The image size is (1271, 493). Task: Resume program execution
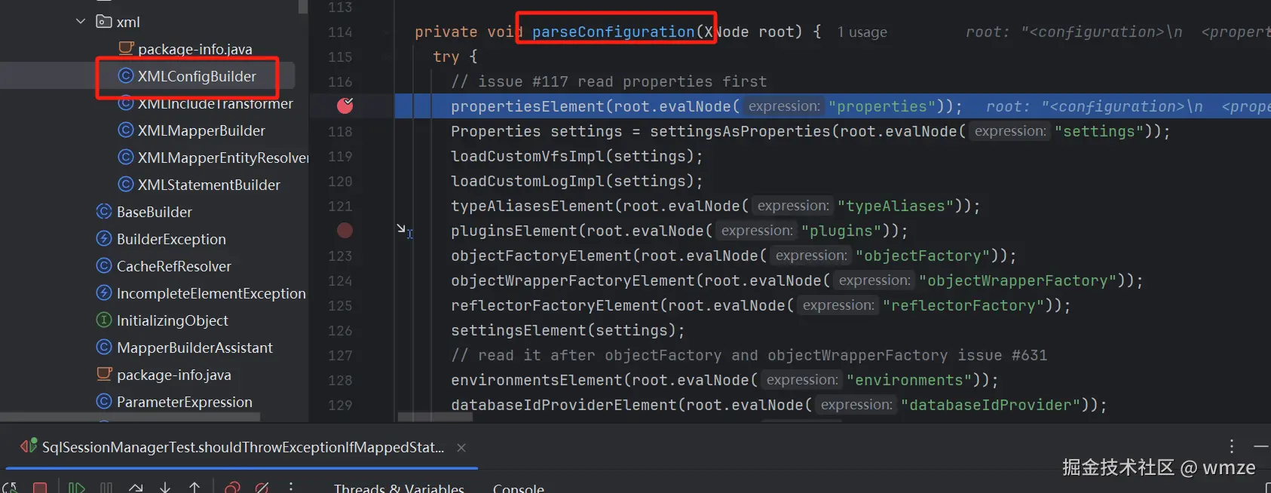[x=76, y=488]
